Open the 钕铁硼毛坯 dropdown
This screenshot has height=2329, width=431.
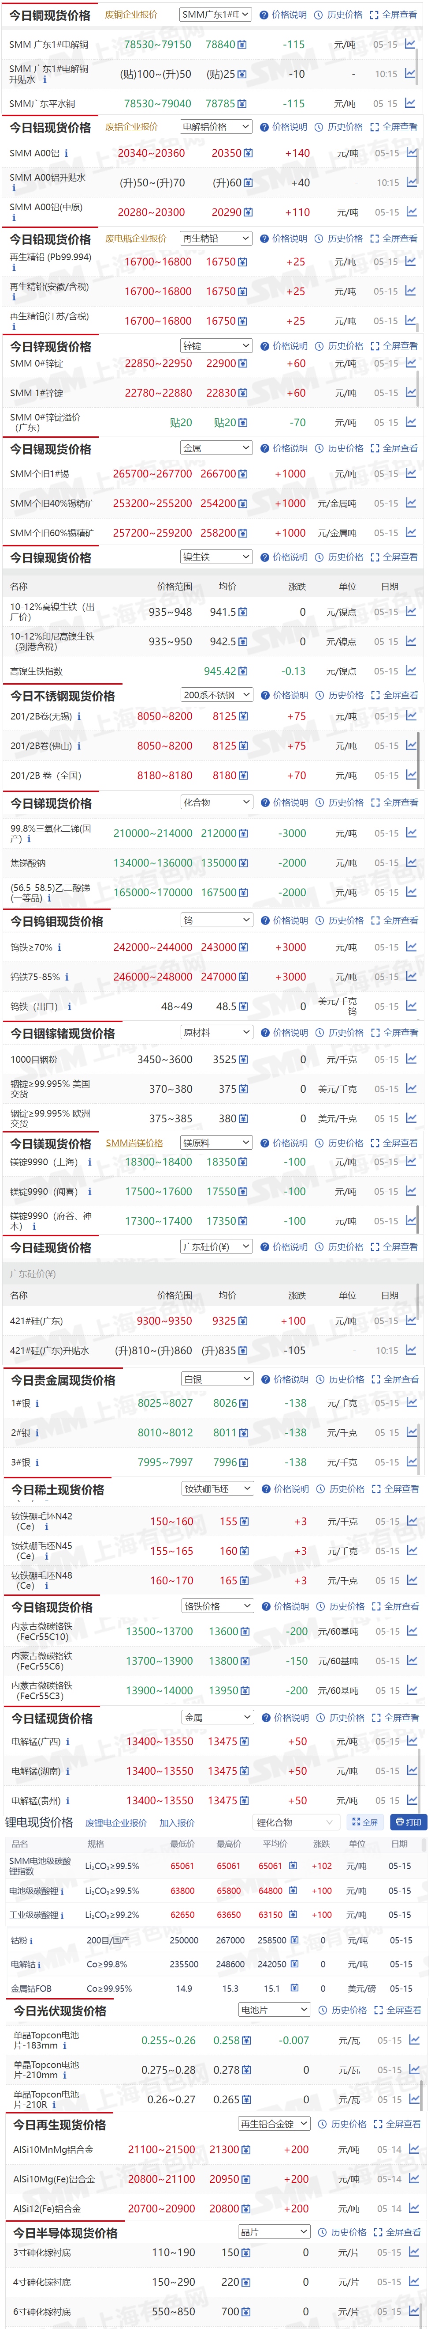pyautogui.click(x=217, y=1488)
